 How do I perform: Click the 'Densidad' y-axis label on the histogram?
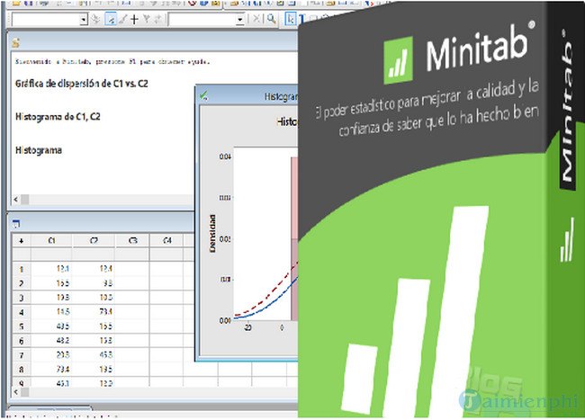pyautogui.click(x=212, y=233)
